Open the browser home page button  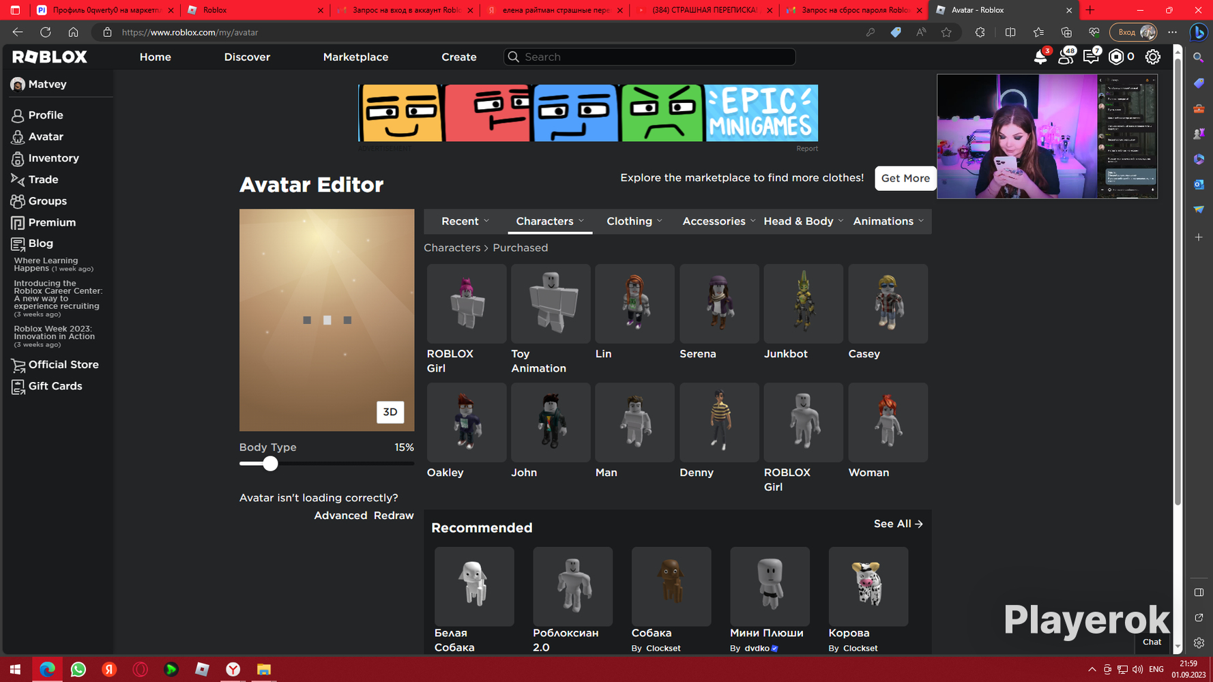(73, 32)
